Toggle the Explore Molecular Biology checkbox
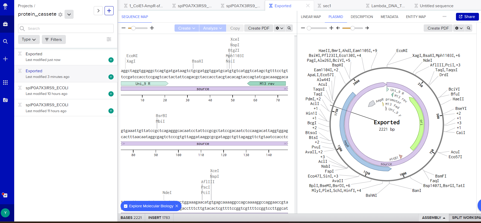This screenshot has height=223, width=481. click(126, 206)
